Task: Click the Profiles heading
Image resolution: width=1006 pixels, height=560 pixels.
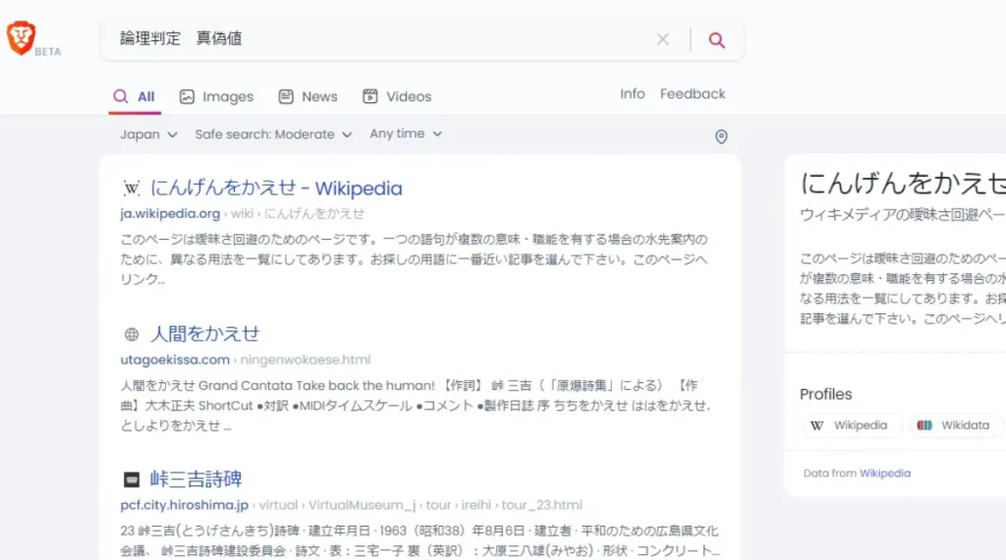Action: 825,395
